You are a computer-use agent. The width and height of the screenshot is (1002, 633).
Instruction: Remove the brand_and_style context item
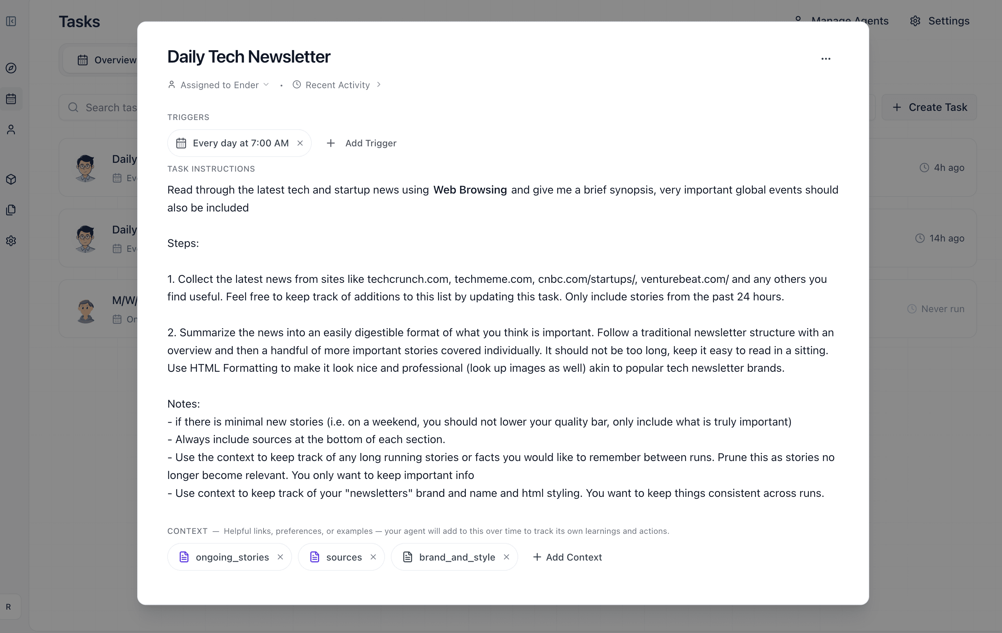[x=507, y=557]
